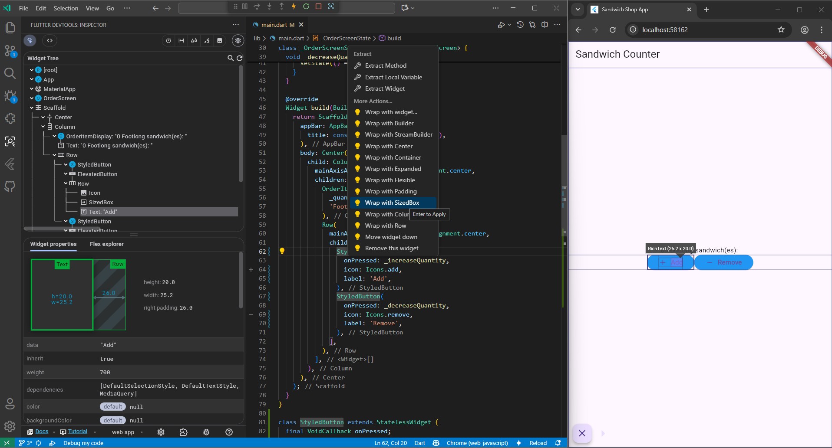Toggle the text scaling debug option
Viewport: 832px width, 448px height.
click(194, 40)
